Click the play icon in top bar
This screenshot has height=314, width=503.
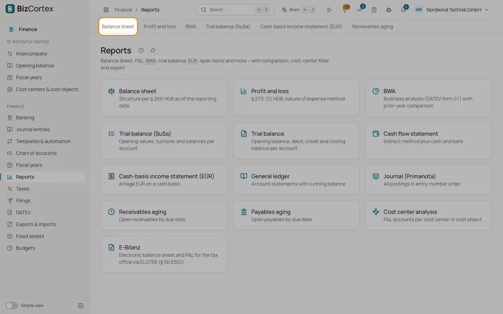(x=329, y=10)
